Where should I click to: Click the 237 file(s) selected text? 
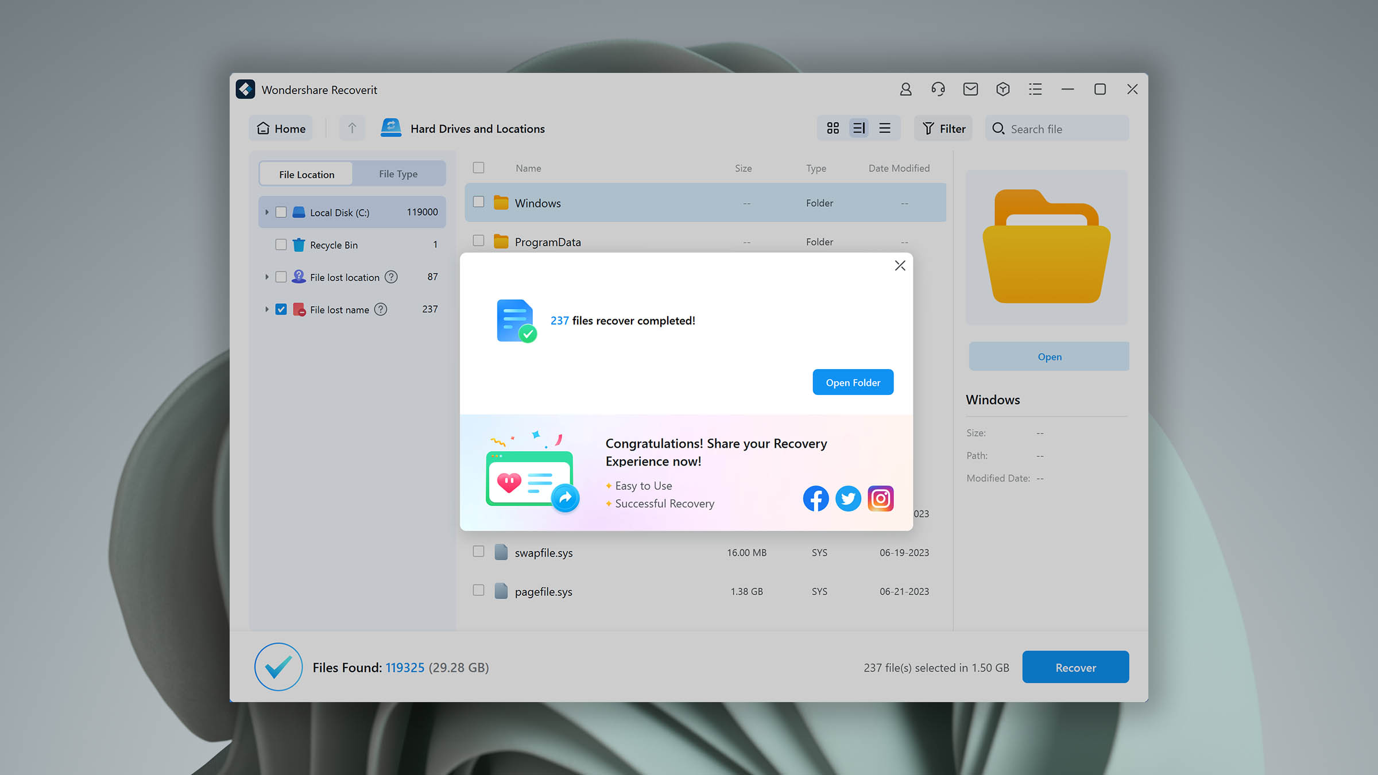pos(936,668)
